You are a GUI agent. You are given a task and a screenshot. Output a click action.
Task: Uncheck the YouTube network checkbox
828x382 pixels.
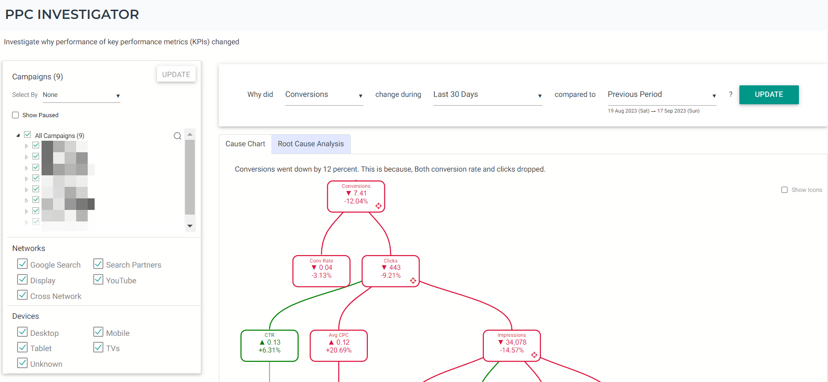98,280
